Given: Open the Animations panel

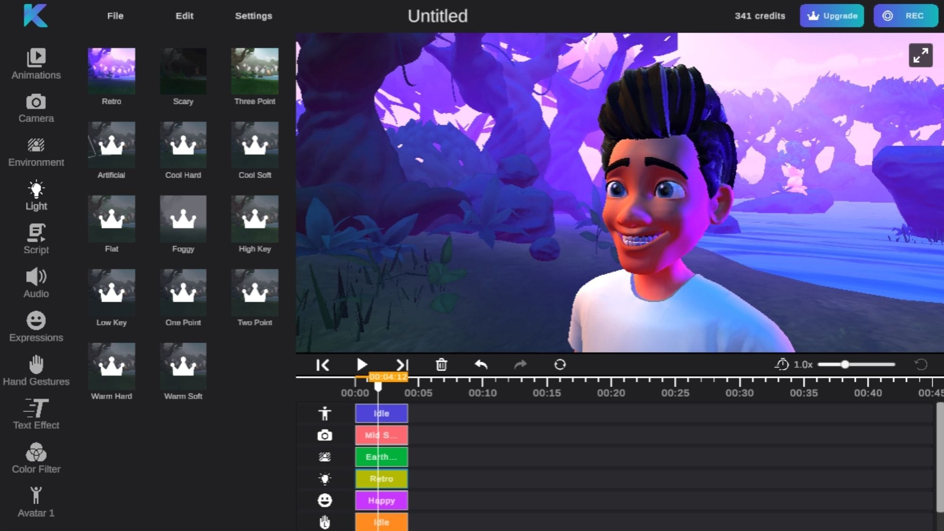Looking at the screenshot, I should click(x=36, y=64).
